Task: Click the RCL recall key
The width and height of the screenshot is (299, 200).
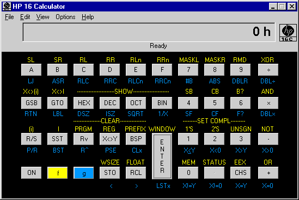Action: (x=136, y=173)
